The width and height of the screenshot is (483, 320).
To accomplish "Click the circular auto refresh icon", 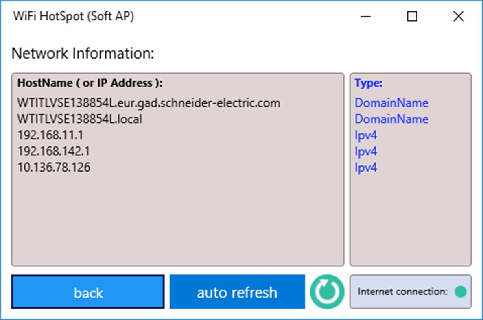I will click(326, 292).
